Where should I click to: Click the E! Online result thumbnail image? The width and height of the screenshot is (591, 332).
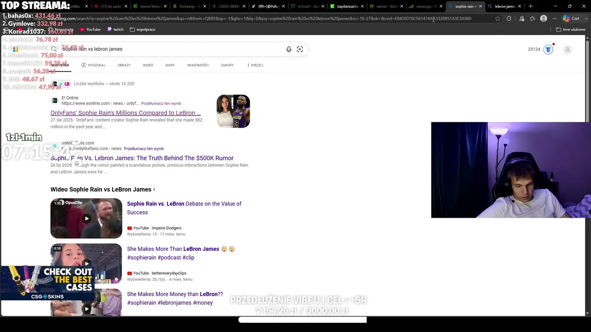point(233,111)
